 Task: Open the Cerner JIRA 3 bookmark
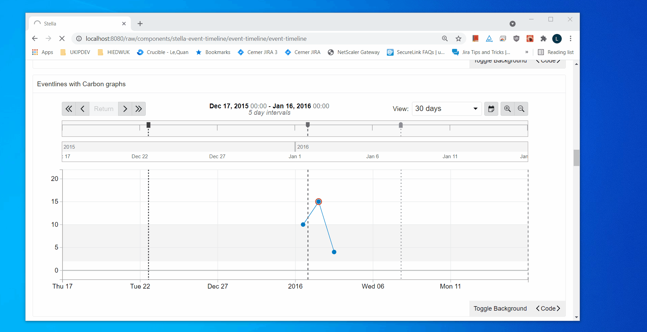click(257, 52)
